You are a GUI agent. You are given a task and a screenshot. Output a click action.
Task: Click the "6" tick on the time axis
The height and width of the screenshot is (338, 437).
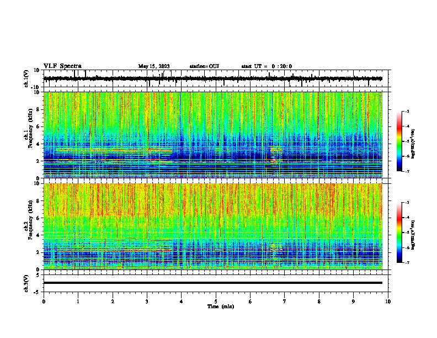click(x=251, y=302)
